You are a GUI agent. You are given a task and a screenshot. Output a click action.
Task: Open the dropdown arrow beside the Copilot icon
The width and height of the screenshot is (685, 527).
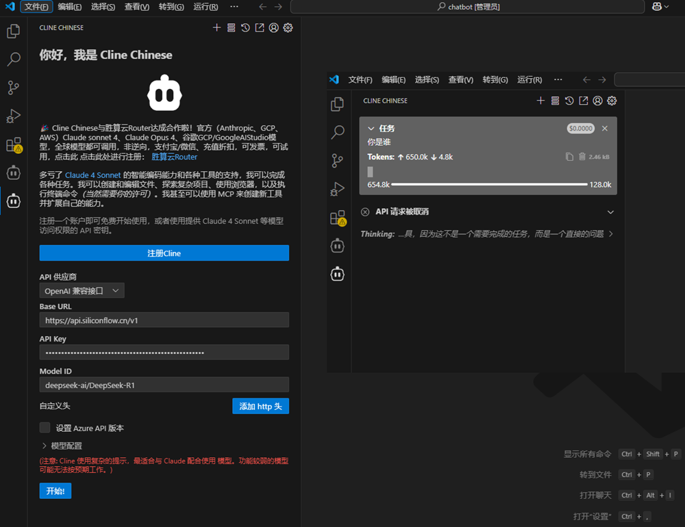667,7
